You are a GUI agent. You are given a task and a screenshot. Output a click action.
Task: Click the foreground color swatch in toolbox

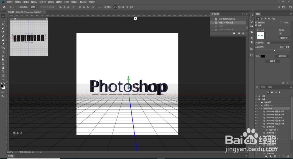2,86
